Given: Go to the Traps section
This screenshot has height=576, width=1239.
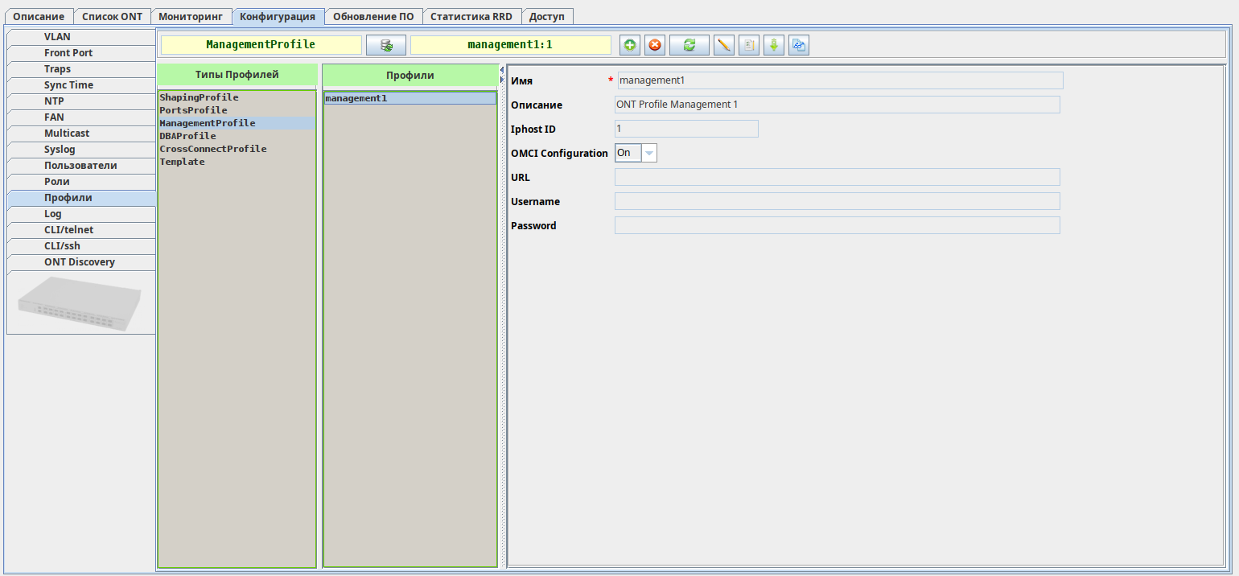Looking at the screenshot, I should pyautogui.click(x=81, y=69).
